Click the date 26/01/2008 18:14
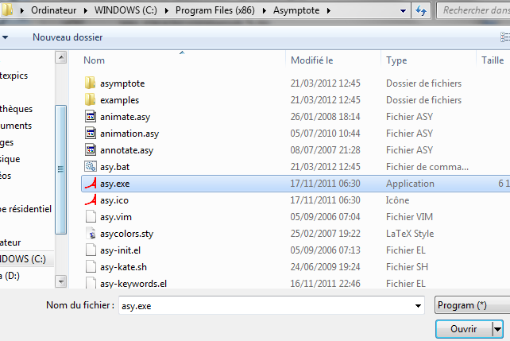This screenshot has height=341, width=510. [x=325, y=117]
